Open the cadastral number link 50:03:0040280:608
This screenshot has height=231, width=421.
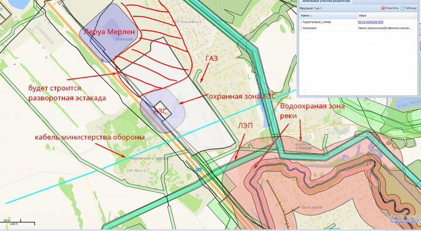pyautogui.click(x=371, y=22)
